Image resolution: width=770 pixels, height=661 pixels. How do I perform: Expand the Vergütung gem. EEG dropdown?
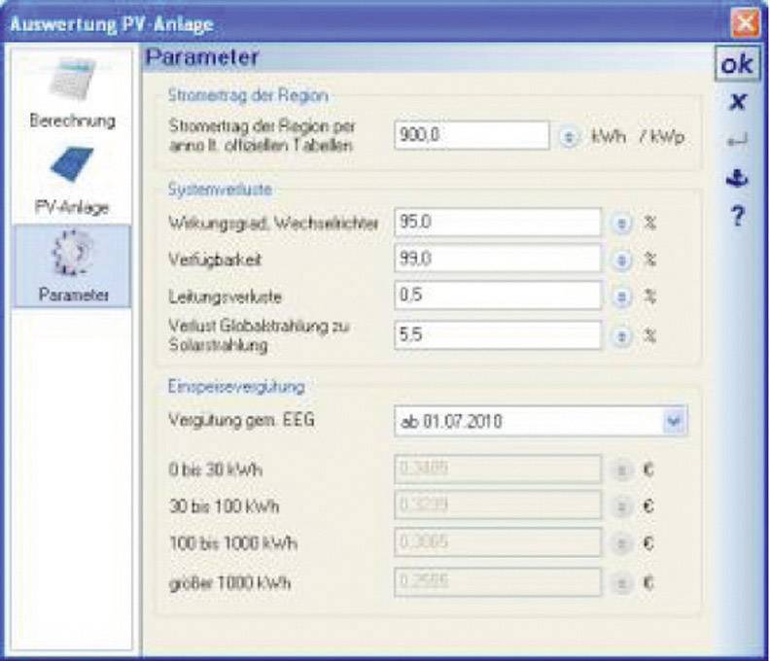tap(674, 421)
